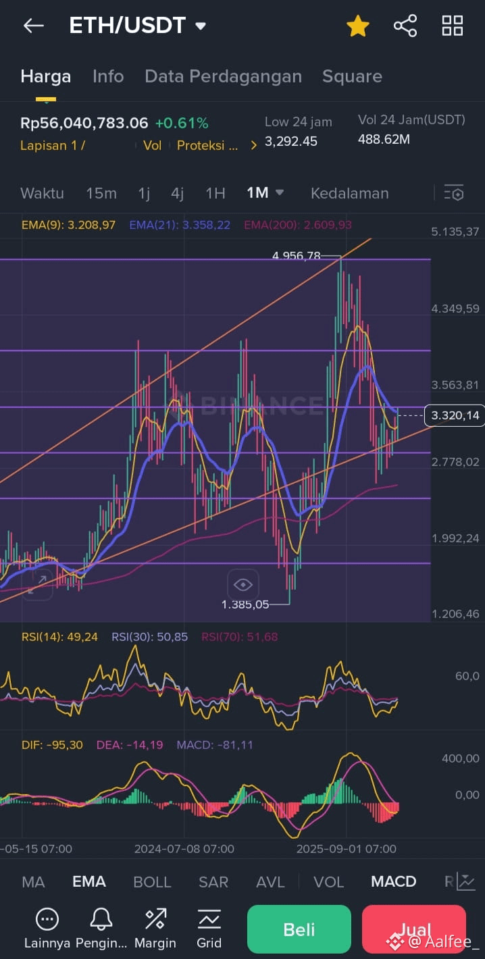Tap the DEA value label
485x959 pixels.
point(130,745)
